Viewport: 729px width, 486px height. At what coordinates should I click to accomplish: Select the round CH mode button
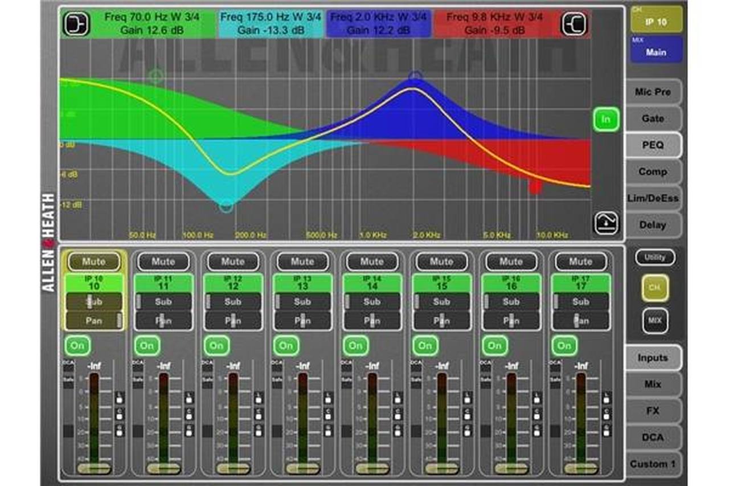tap(655, 288)
